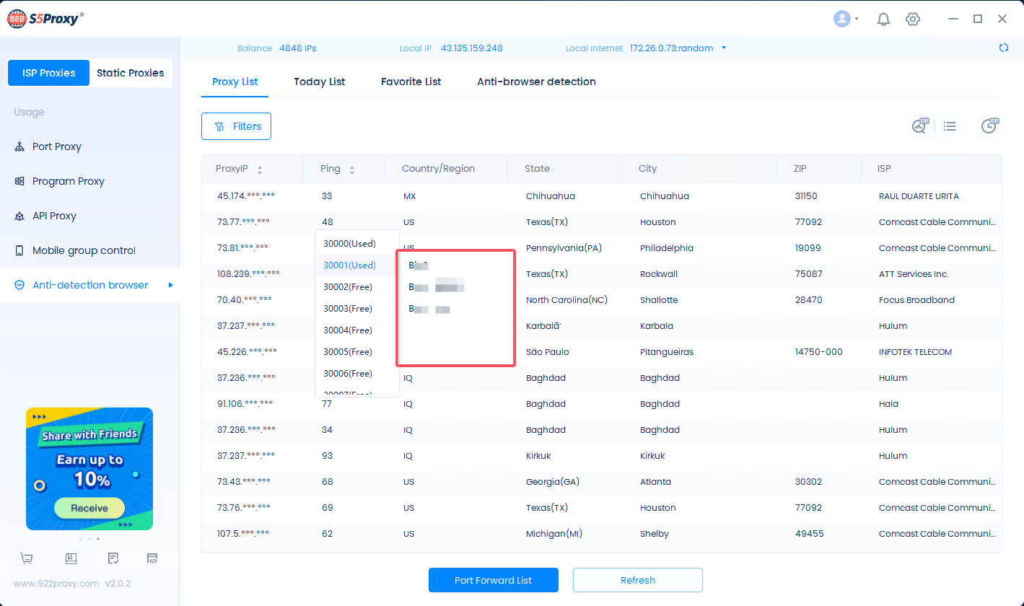Click the code window icon in sidebar

(152, 558)
